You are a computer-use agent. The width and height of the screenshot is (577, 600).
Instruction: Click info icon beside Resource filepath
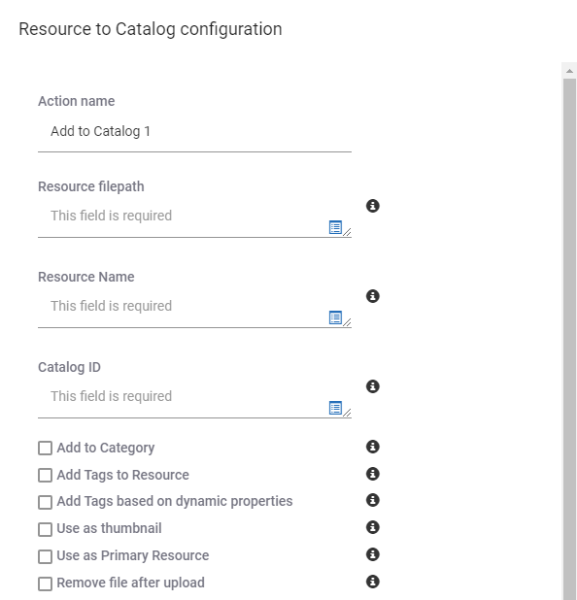pyautogui.click(x=373, y=206)
